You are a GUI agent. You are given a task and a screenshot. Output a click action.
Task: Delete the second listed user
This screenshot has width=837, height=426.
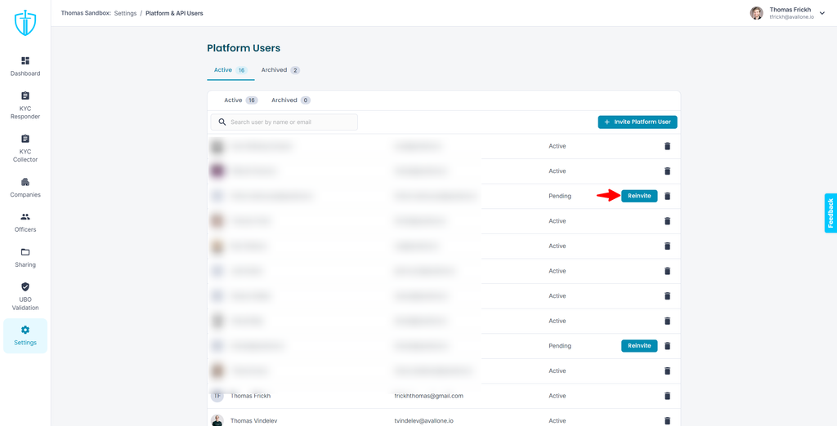pyautogui.click(x=667, y=171)
